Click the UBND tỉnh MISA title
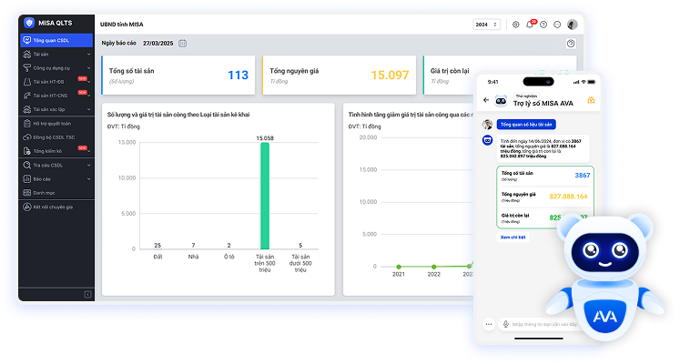Screen dimensions: 680x364 [x=121, y=25]
